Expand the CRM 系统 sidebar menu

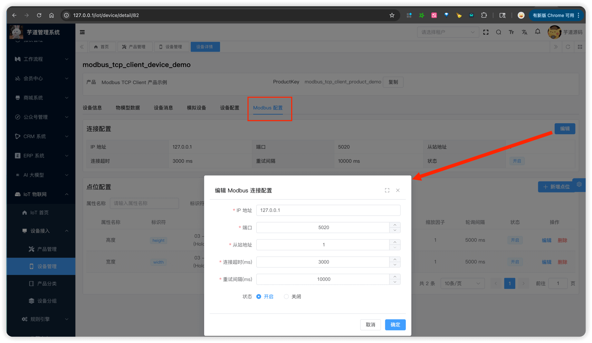click(x=41, y=136)
